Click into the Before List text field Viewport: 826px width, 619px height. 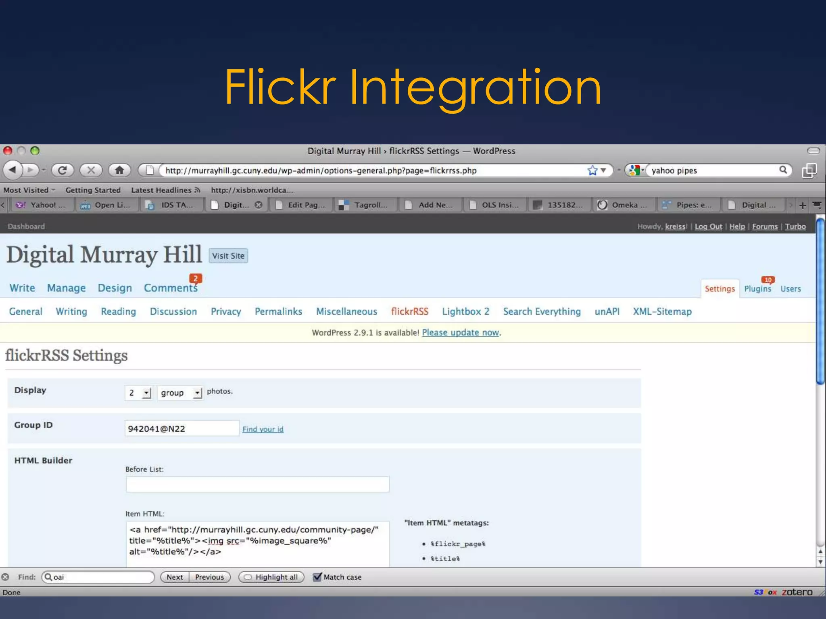pyautogui.click(x=257, y=484)
